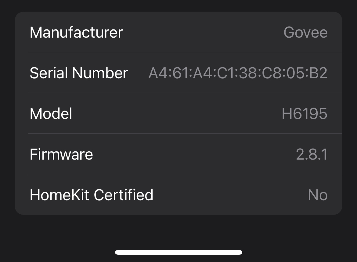Select the HomeKit Certified row
This screenshot has height=262, width=357.
pos(179,195)
